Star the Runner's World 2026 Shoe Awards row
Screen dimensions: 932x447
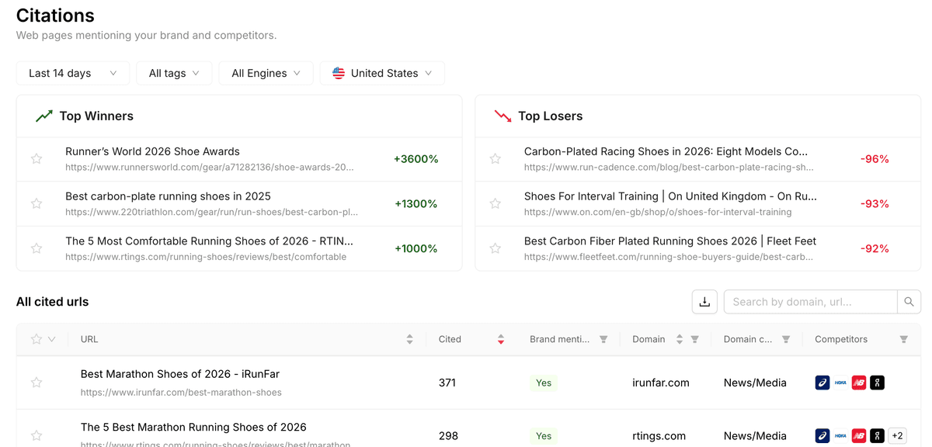click(37, 159)
